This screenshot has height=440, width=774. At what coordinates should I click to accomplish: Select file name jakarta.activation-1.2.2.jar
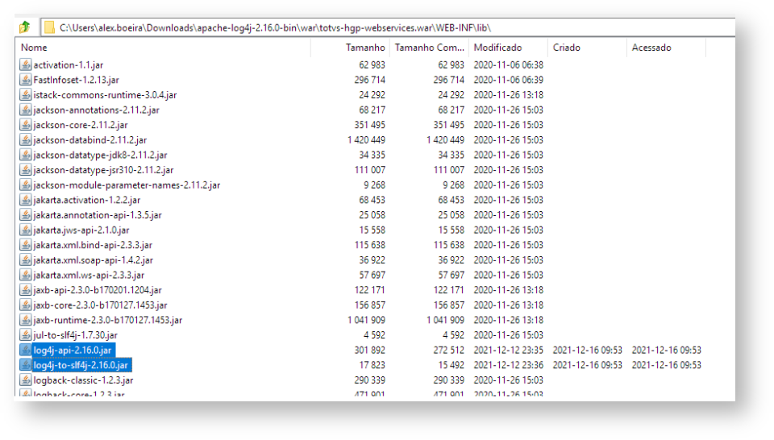click(87, 201)
